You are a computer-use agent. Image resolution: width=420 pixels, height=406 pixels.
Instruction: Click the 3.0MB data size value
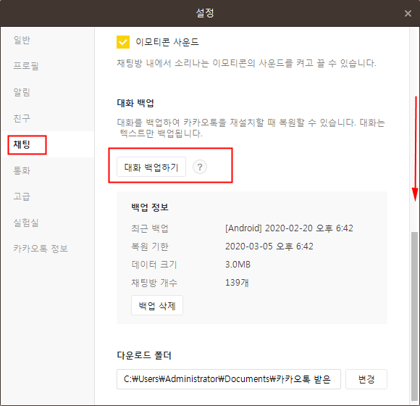point(238,265)
